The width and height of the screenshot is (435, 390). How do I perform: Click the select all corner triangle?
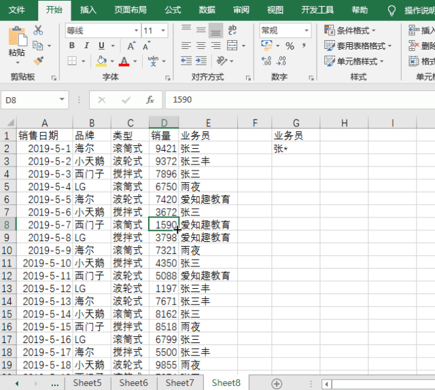pyautogui.click(x=10, y=122)
